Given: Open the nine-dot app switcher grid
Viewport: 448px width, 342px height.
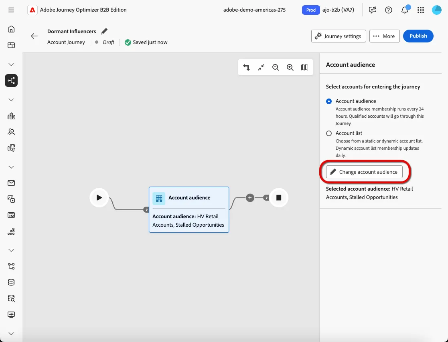Looking at the screenshot, I should (x=421, y=10).
